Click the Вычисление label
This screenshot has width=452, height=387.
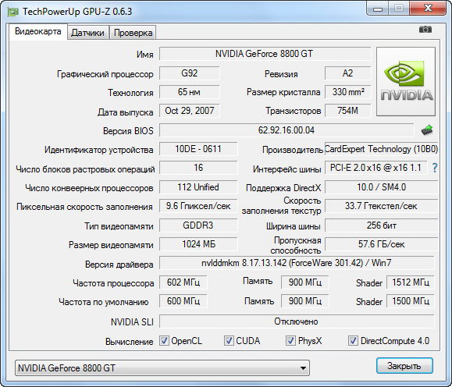[129, 342]
